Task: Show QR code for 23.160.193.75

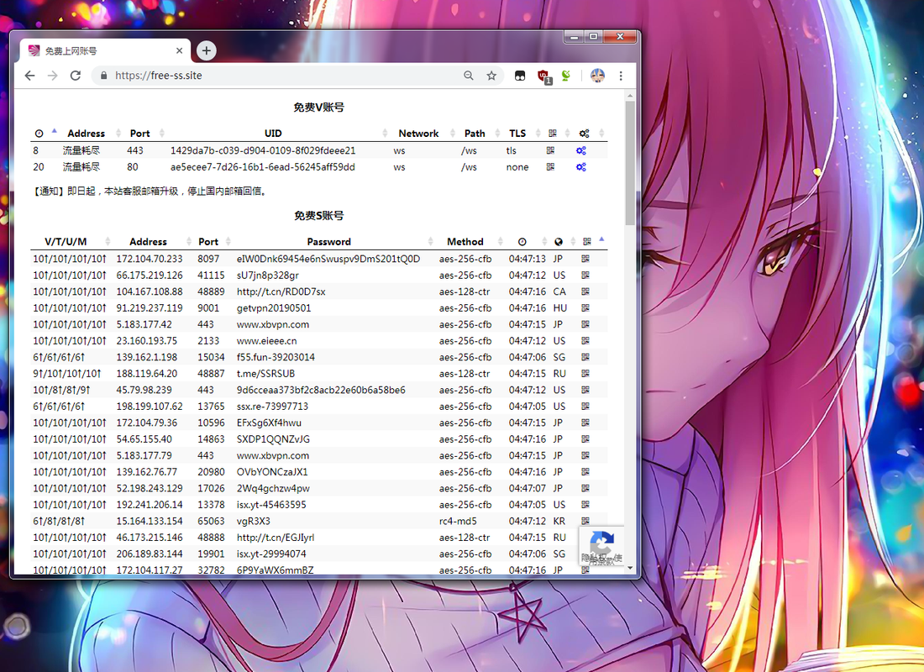Action: coord(585,341)
